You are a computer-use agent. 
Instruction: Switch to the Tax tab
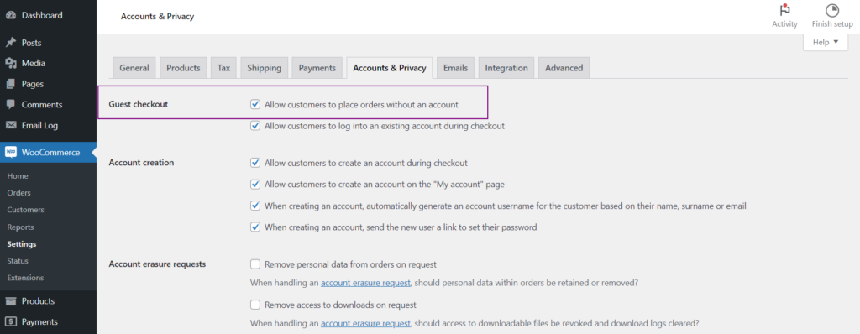223,68
